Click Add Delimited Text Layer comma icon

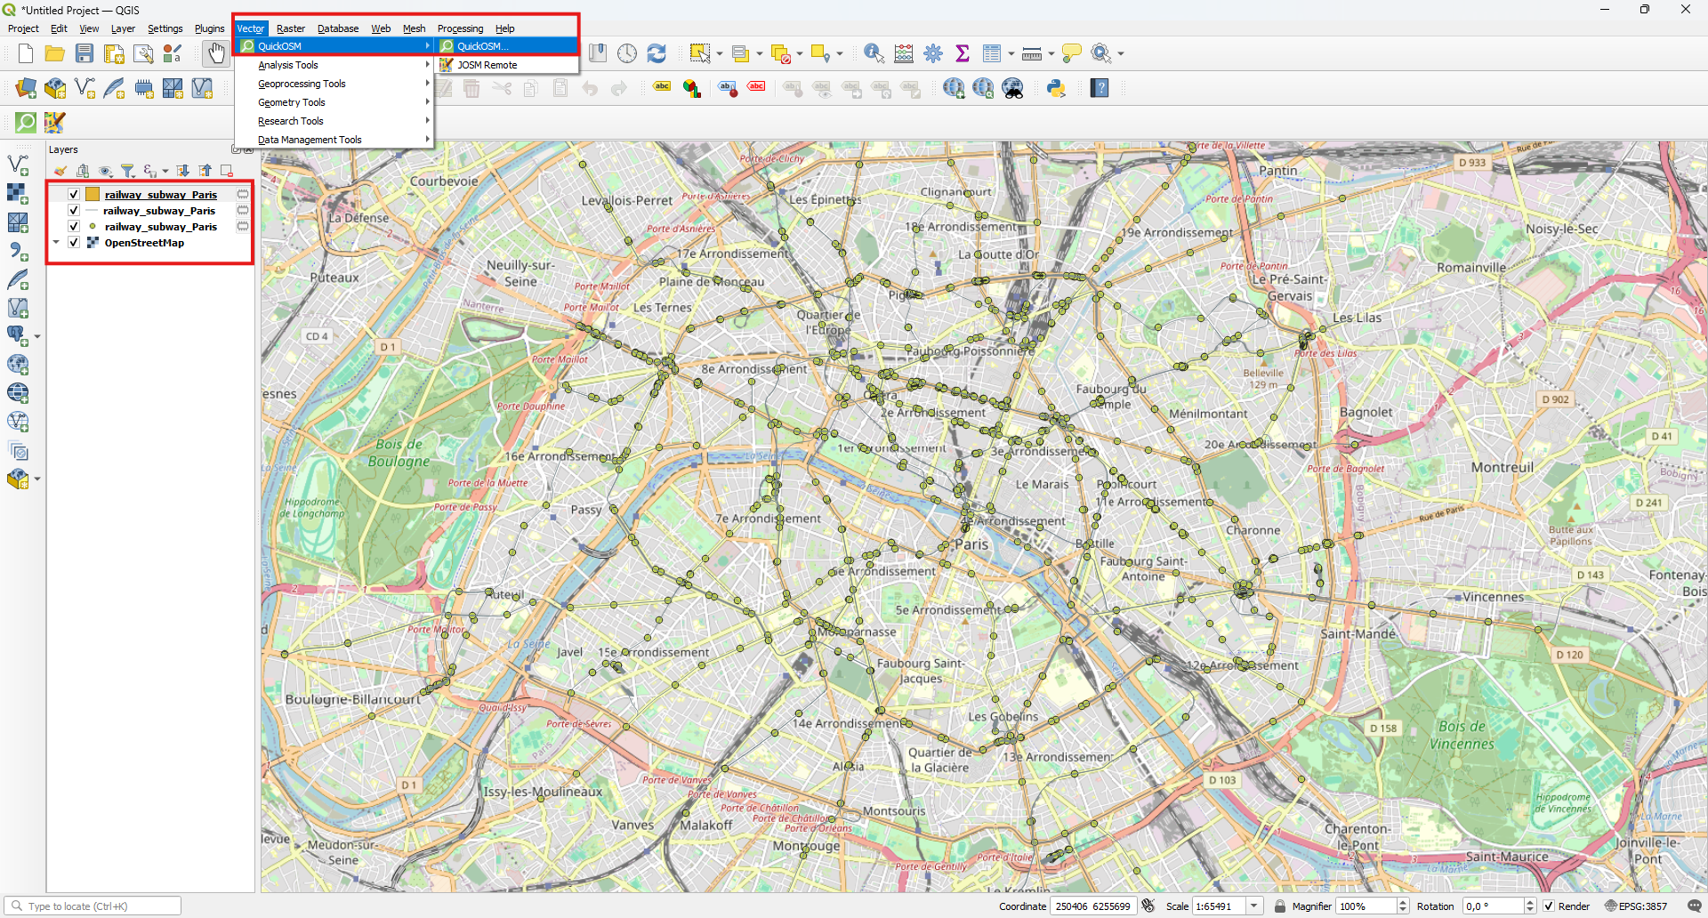(x=18, y=251)
